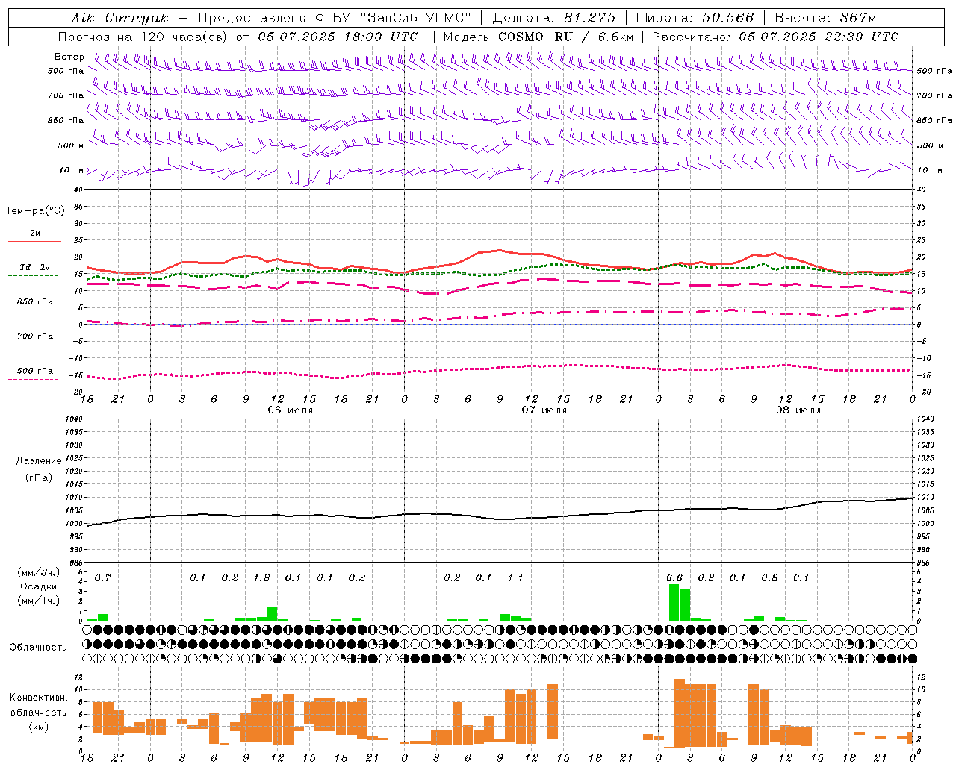
Task: Click 'Прогноз на 120 часа(ов)' forecast text
Action: pyautogui.click(x=143, y=37)
